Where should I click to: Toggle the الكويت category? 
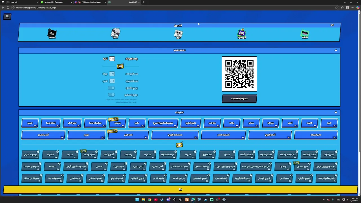309,123
